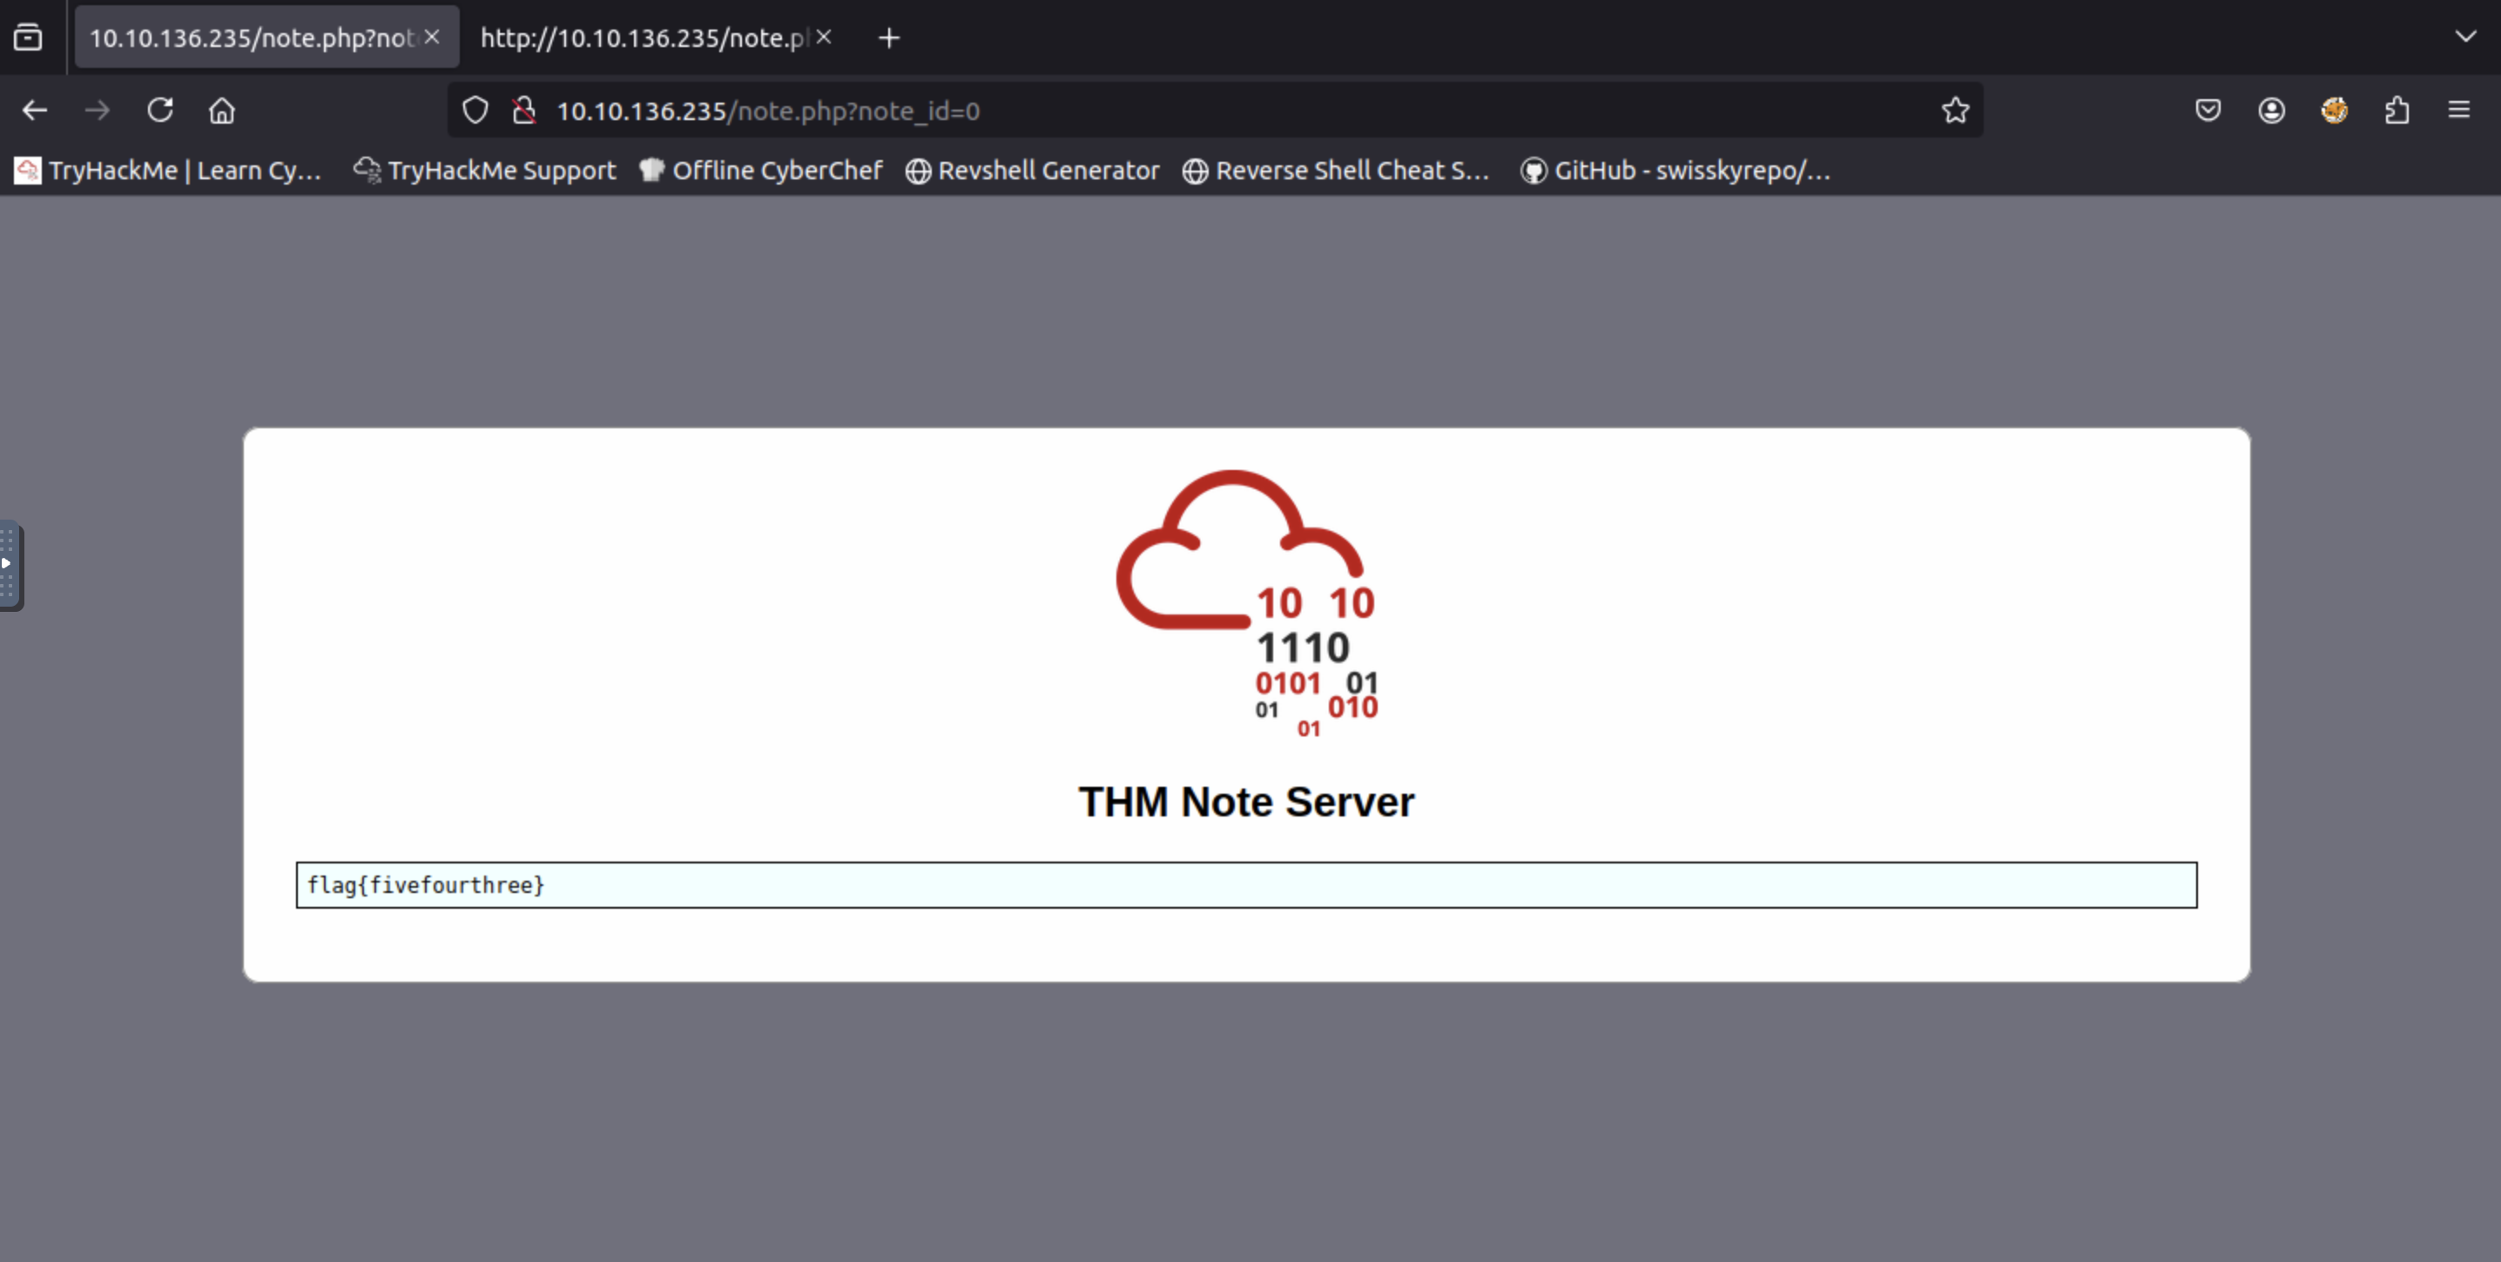Open the Save to Pocket icon
The image size is (2501, 1262).
(2208, 111)
